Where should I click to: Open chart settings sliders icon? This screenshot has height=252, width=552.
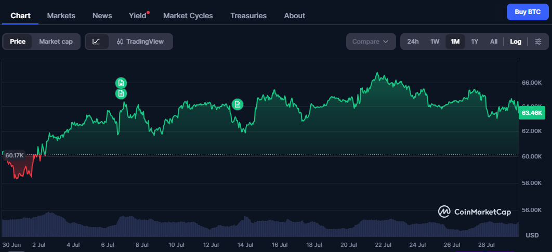[x=538, y=42]
